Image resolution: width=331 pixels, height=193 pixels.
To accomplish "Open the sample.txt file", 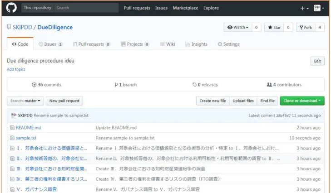I will 26,138.
